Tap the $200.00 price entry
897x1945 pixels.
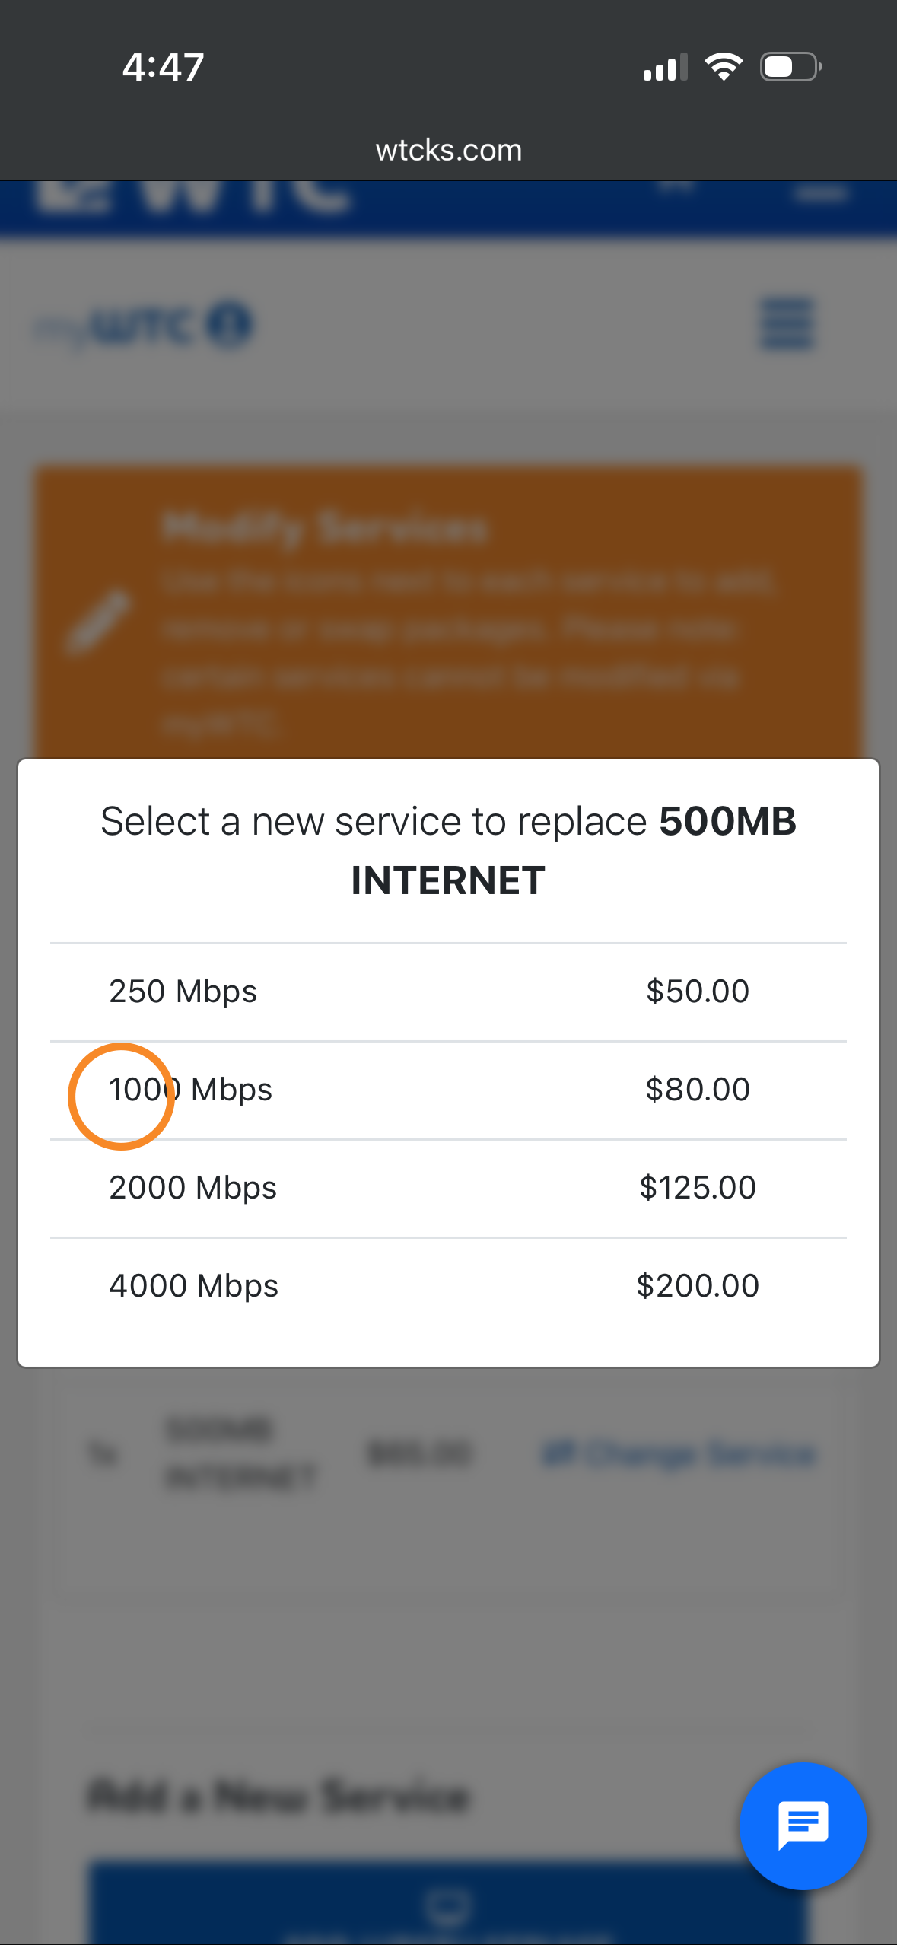[x=697, y=1286]
